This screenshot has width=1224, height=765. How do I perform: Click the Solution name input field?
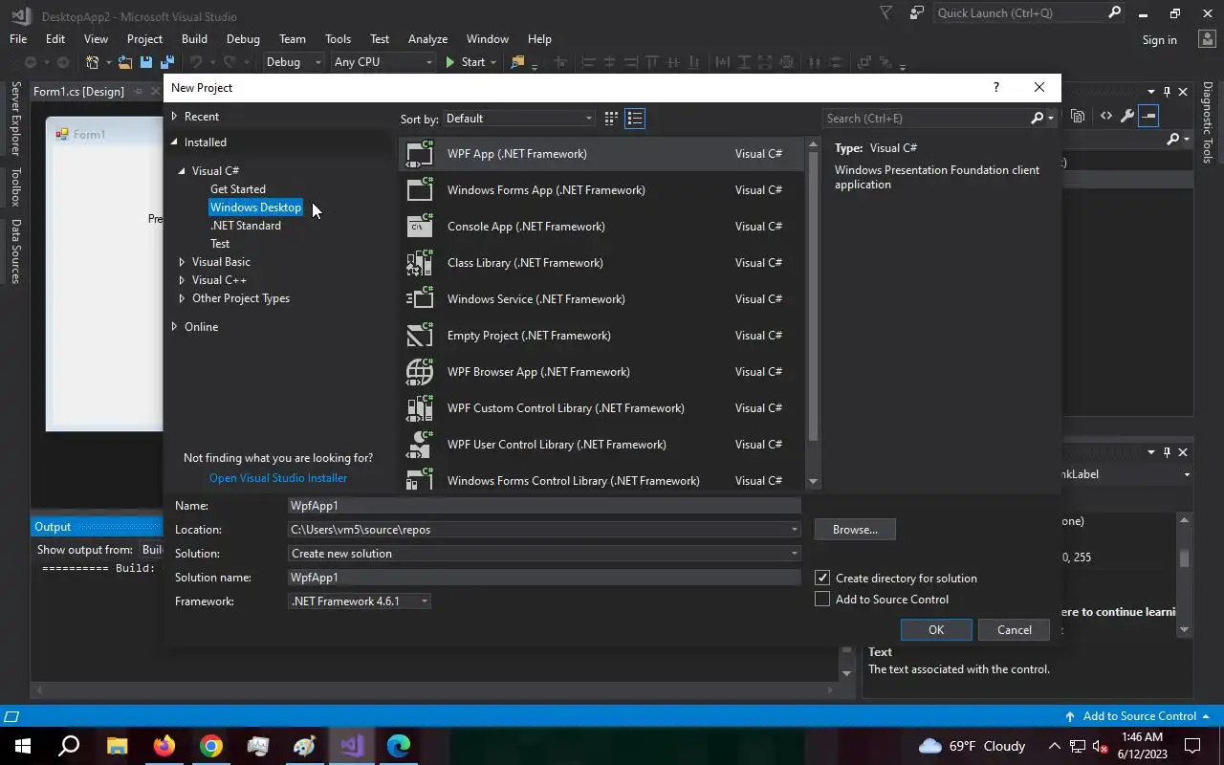pyautogui.click(x=544, y=577)
